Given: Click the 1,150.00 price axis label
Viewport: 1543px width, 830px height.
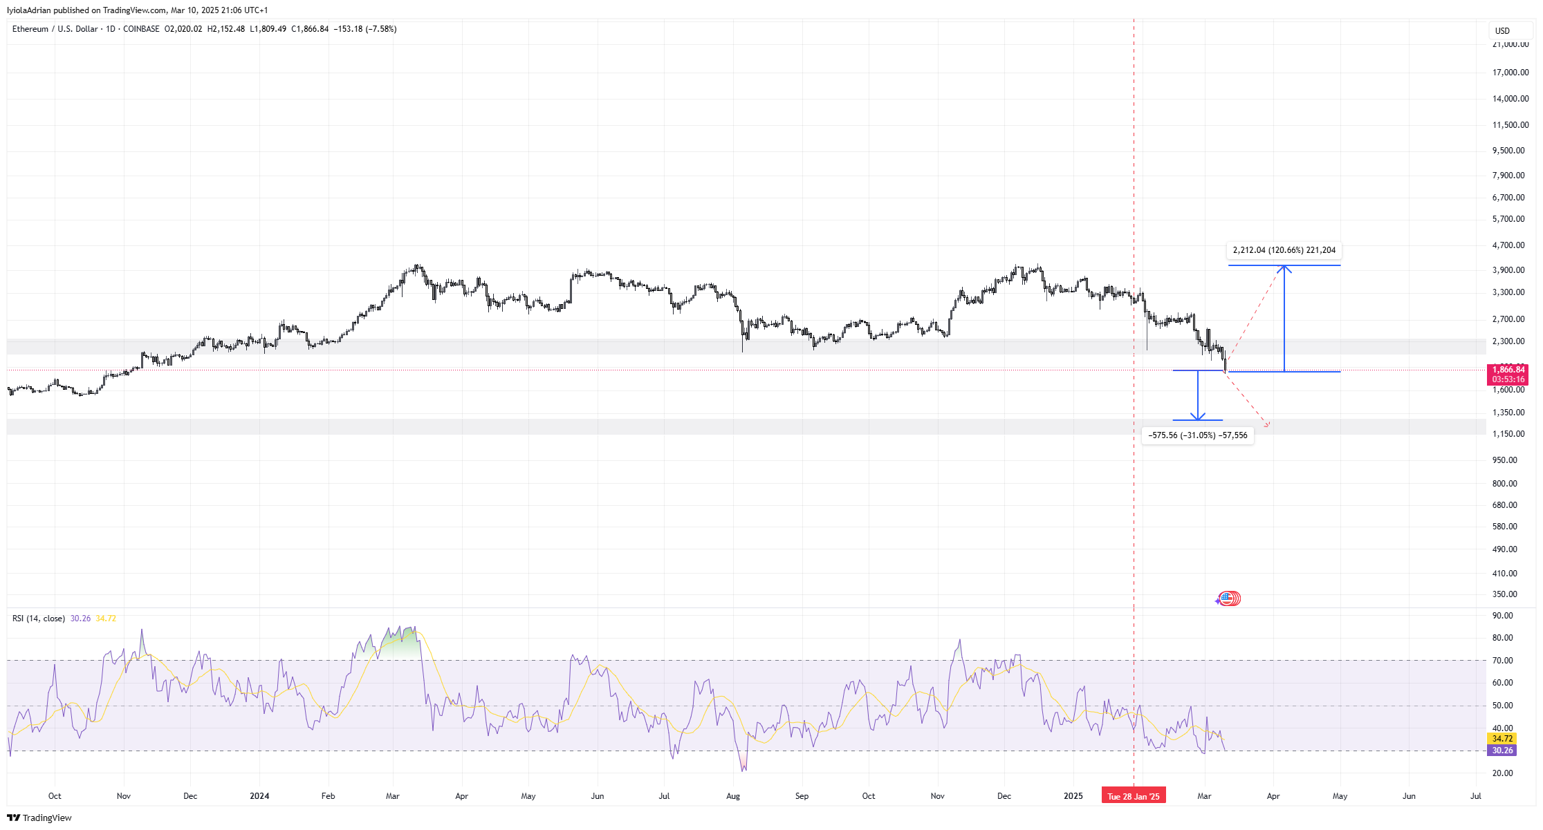Looking at the screenshot, I should click(1508, 434).
